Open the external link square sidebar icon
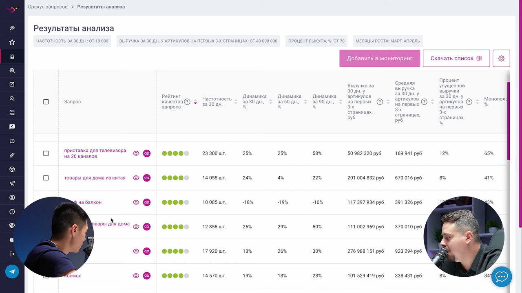This screenshot has height=293, width=522. point(12,85)
